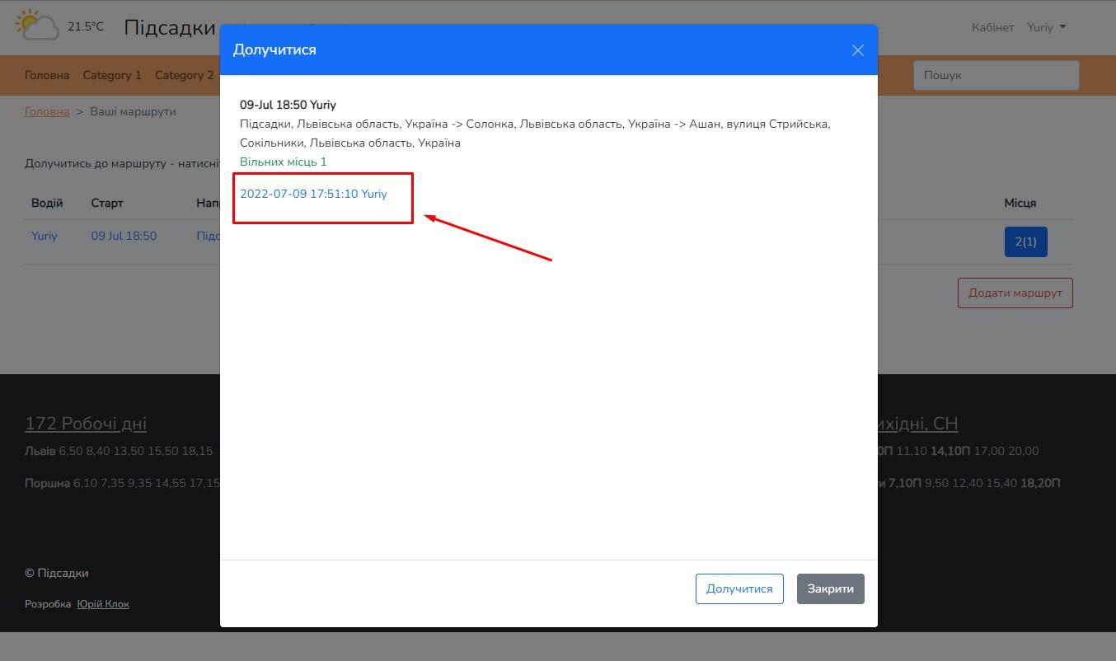Open driver Yuriy link in table
This screenshot has height=661, width=1116.
tap(45, 236)
